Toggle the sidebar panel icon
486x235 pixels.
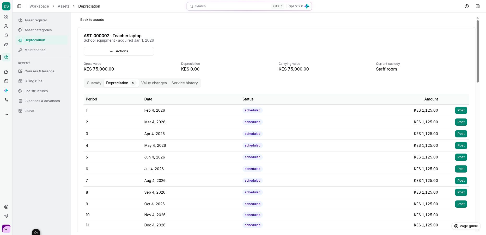(x=19, y=6)
